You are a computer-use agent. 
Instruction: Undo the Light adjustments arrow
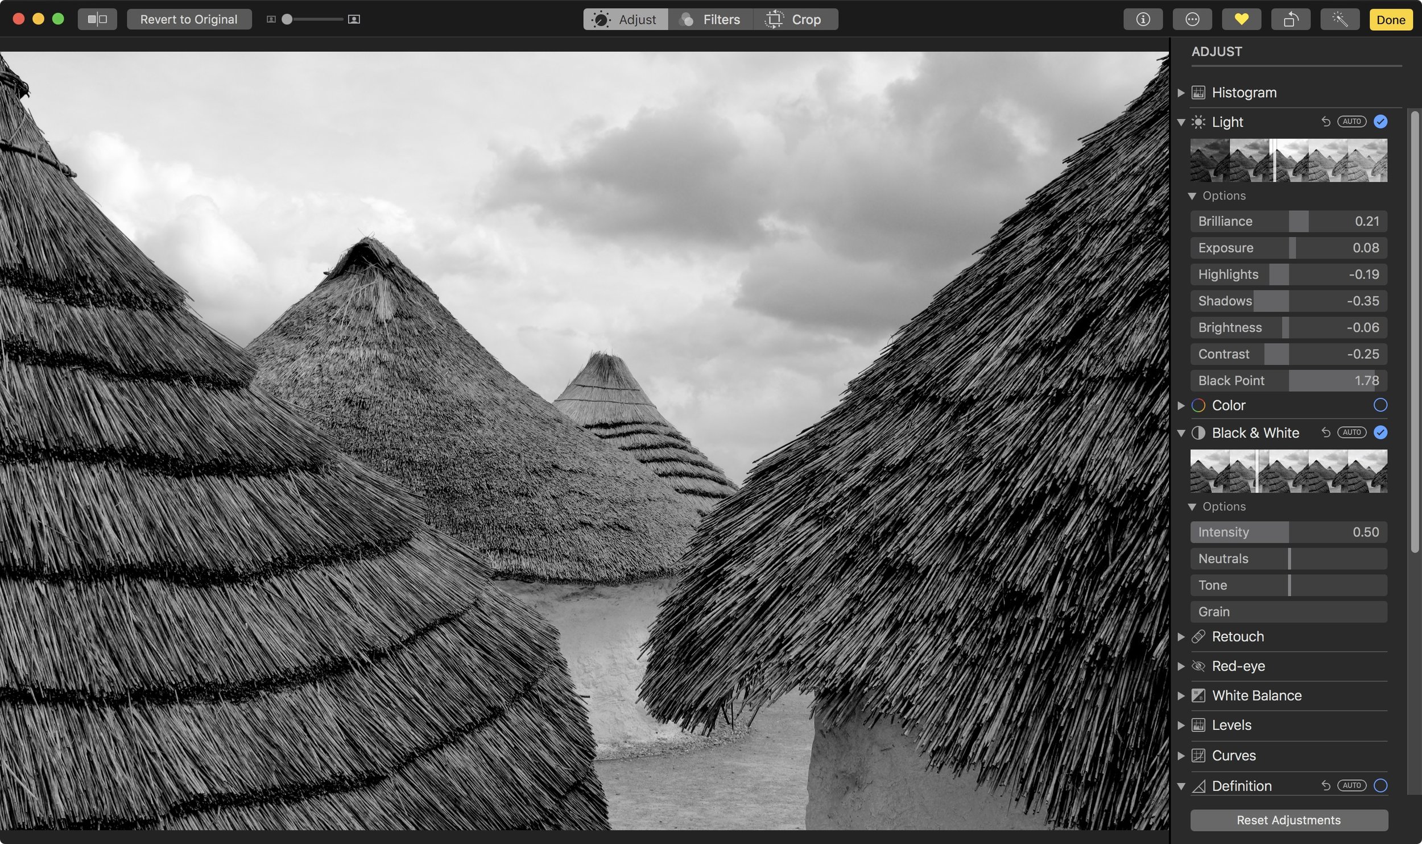click(x=1325, y=121)
